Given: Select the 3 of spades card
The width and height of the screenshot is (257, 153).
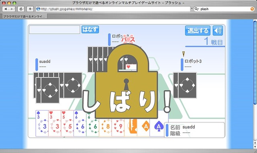Looking at the screenshot, I should tap(42, 123).
